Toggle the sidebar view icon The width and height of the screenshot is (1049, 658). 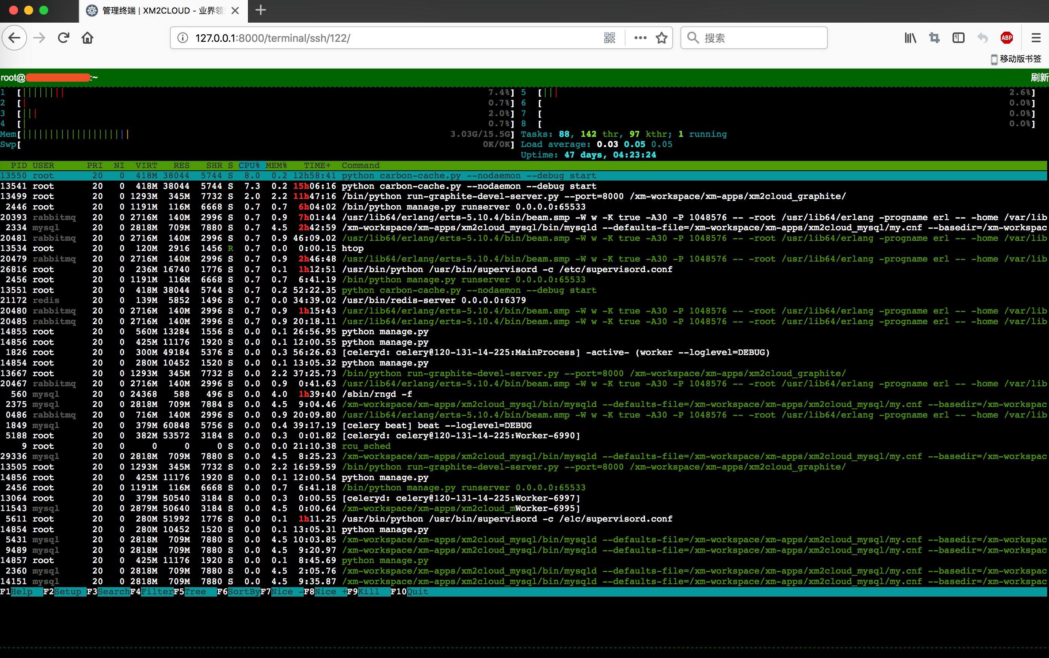pos(958,38)
